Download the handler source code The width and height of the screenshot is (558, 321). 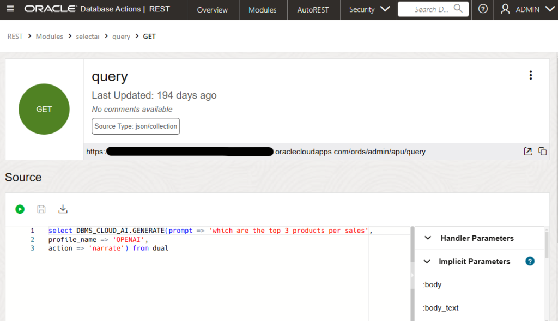pyautogui.click(x=63, y=209)
